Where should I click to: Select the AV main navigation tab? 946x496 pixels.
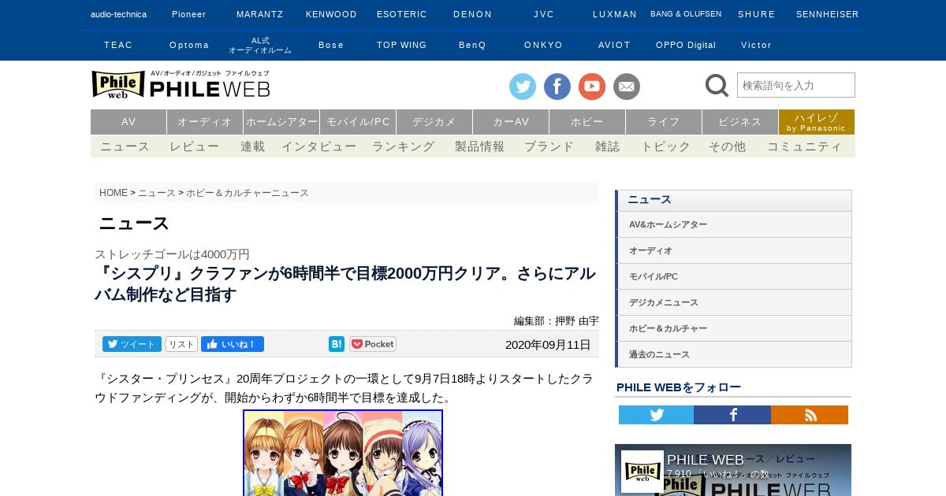[x=128, y=122]
